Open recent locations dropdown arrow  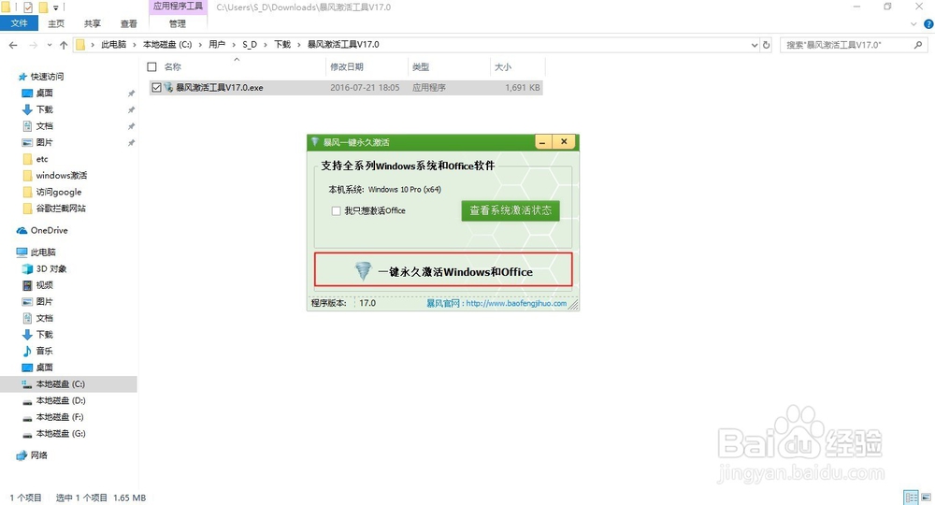click(49, 45)
